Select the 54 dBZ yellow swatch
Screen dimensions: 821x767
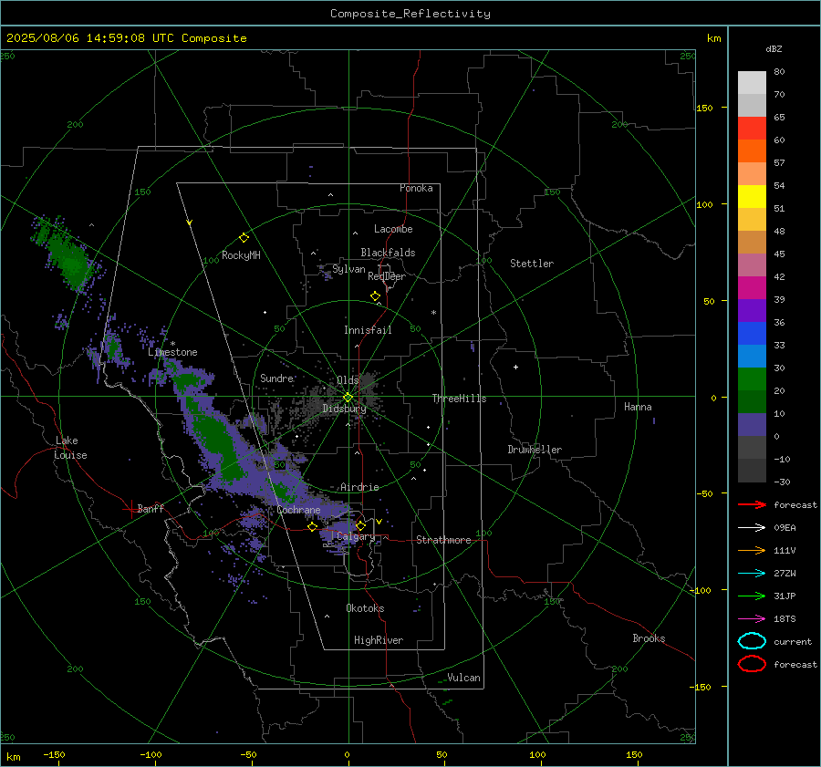pyautogui.click(x=752, y=197)
